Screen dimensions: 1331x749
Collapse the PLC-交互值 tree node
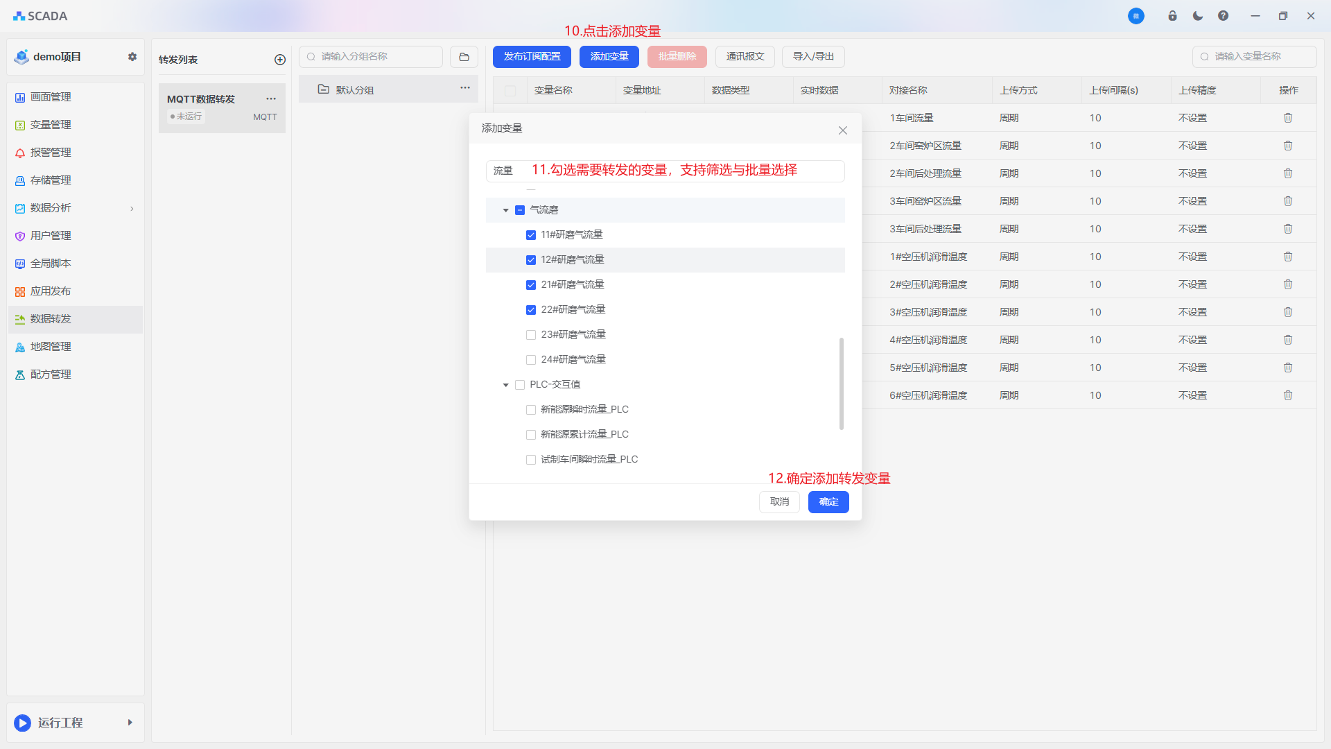(506, 385)
